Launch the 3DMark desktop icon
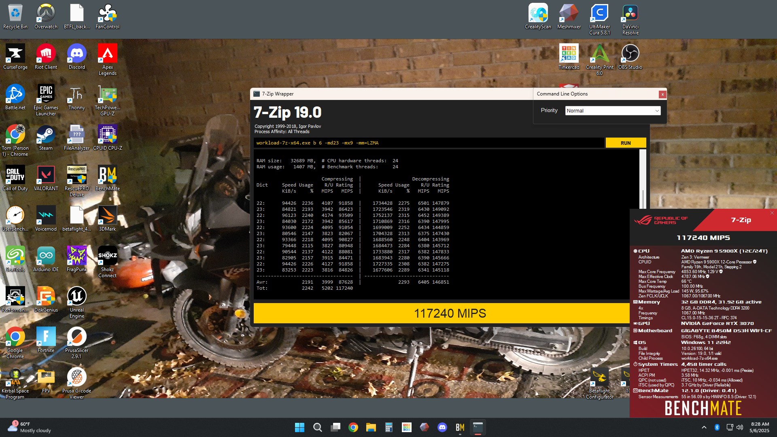Image resolution: width=777 pixels, height=437 pixels. pos(107,219)
